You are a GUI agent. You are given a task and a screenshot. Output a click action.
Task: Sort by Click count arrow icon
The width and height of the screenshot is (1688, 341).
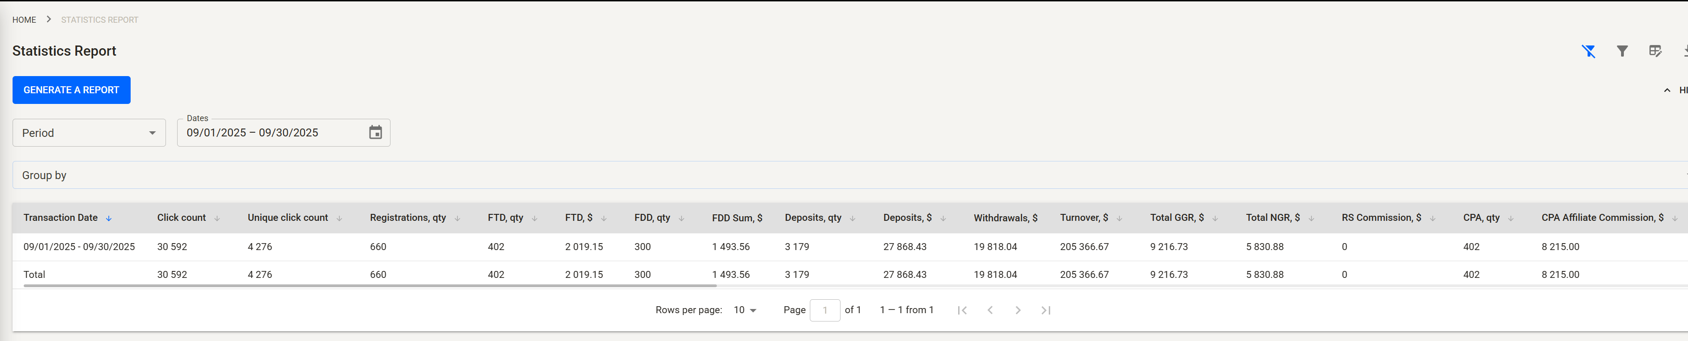pyautogui.click(x=217, y=219)
